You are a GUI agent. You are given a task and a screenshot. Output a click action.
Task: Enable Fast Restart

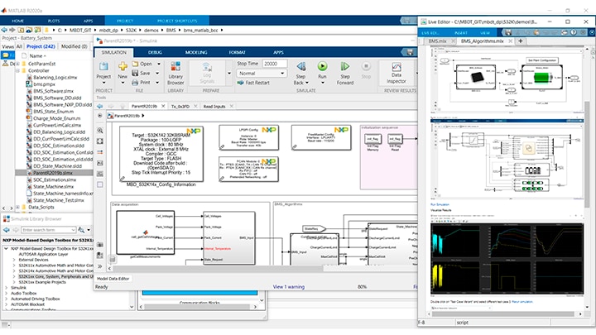pyautogui.click(x=253, y=84)
